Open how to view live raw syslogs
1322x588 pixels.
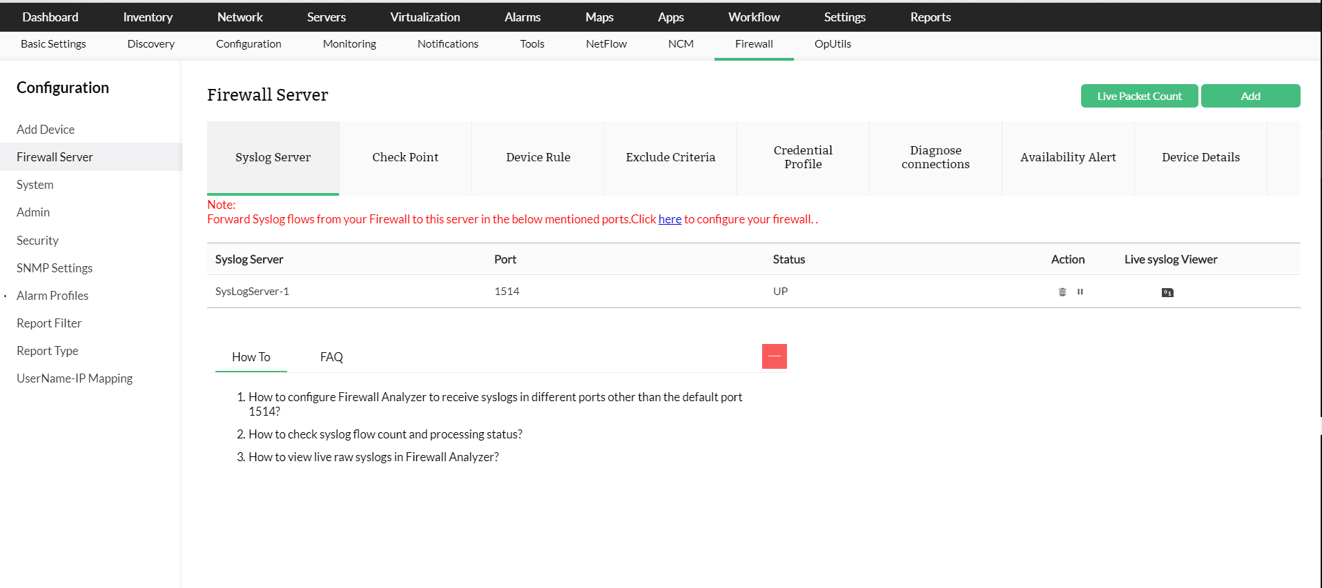[373, 457]
